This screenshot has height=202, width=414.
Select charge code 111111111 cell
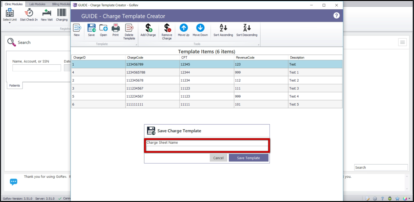pyautogui.click(x=152, y=104)
